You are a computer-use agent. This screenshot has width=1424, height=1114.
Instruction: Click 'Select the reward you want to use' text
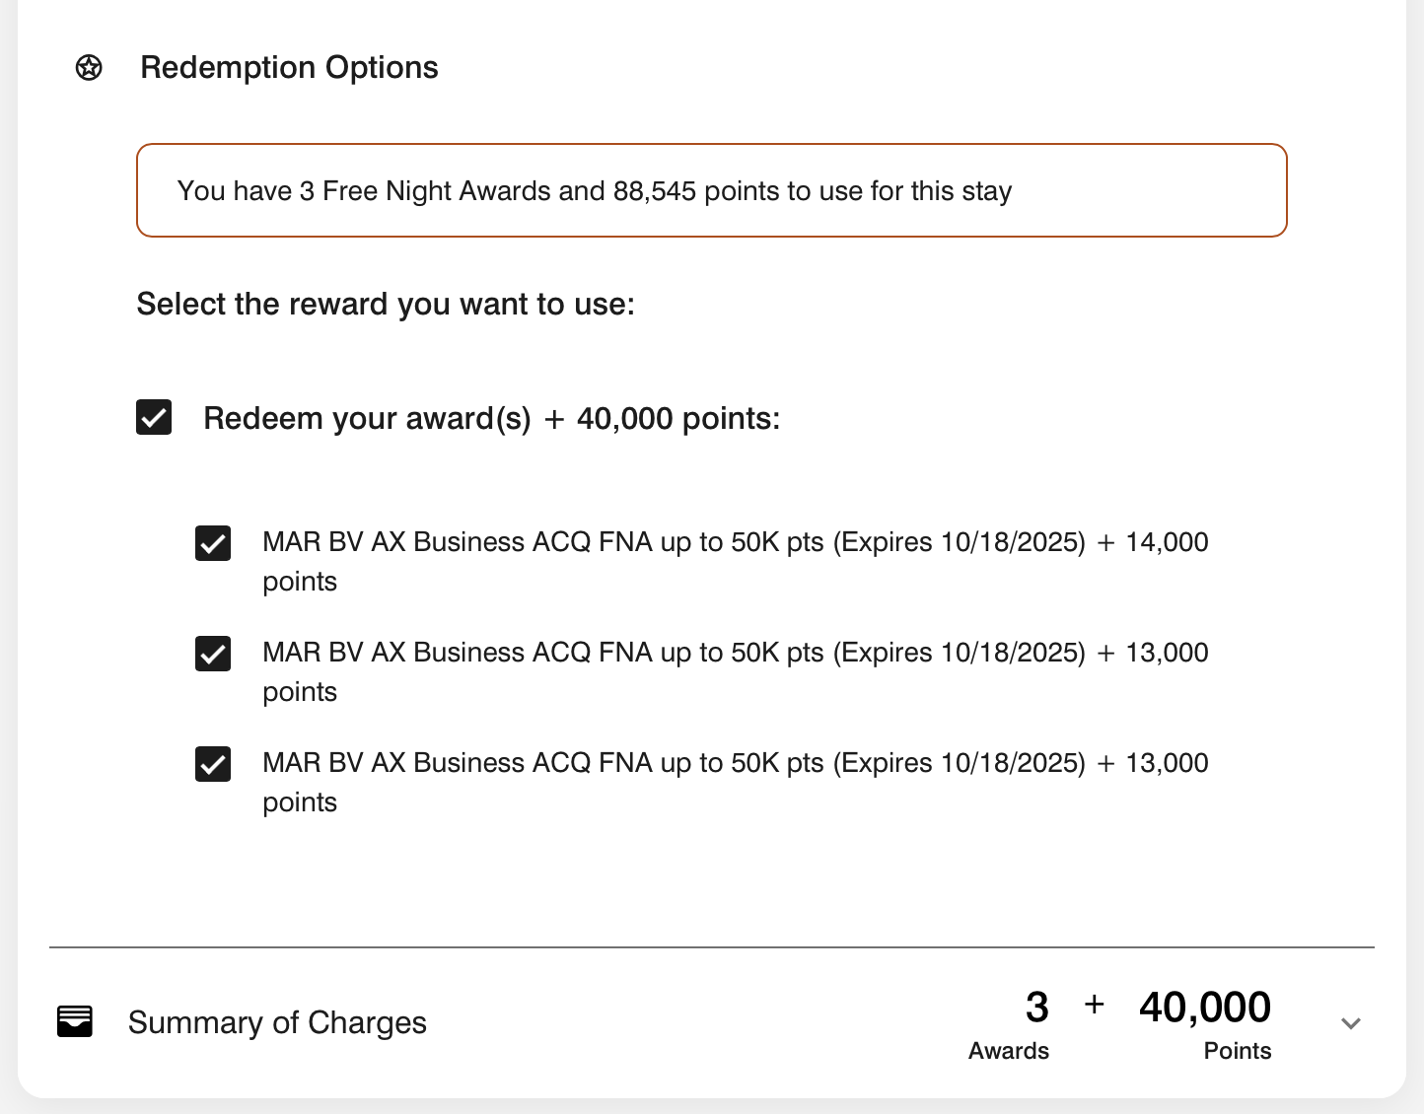tap(386, 304)
